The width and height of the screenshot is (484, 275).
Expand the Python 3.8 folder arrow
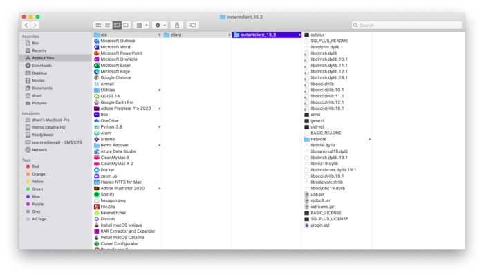tap(160, 126)
